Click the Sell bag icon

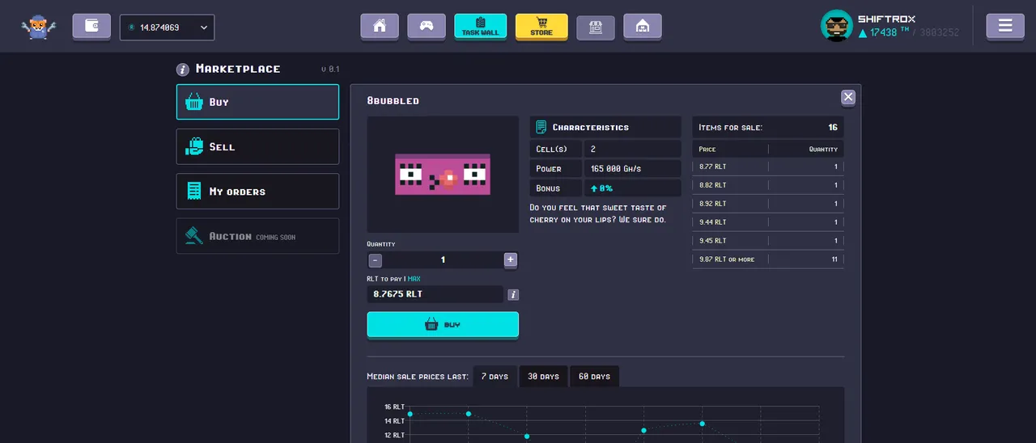194,146
